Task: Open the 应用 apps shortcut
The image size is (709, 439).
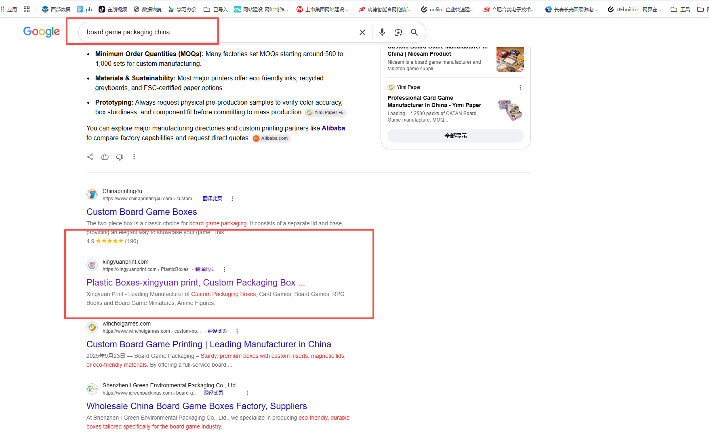Action: coord(9,9)
